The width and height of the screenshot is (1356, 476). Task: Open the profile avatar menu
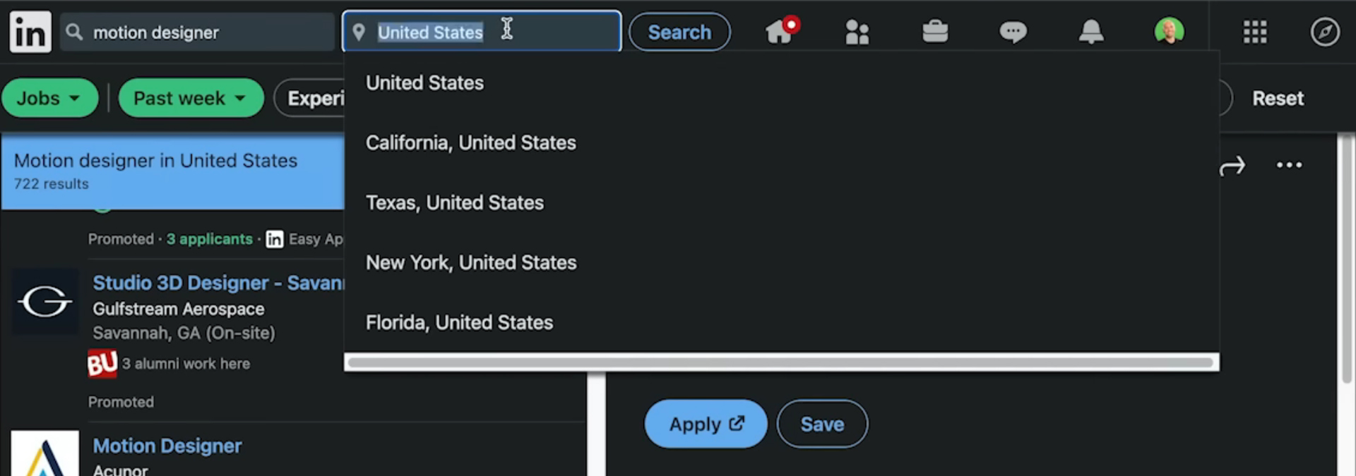click(1169, 32)
